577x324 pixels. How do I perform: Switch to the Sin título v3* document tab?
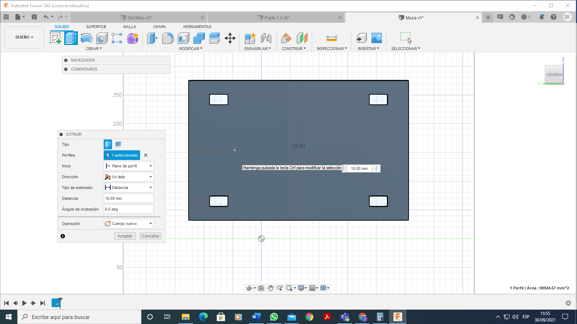pyautogui.click(x=138, y=18)
